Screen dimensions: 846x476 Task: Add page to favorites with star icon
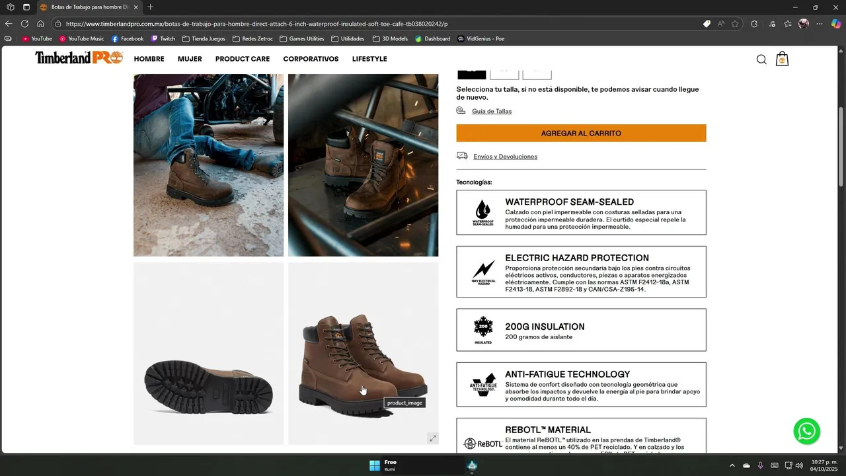click(x=735, y=24)
